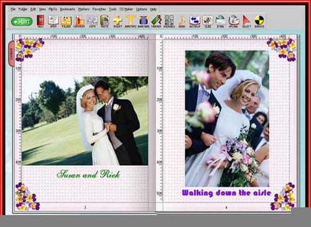Click the red Content side tab
The width and height of the screenshot is (311, 227).
[11, 54]
